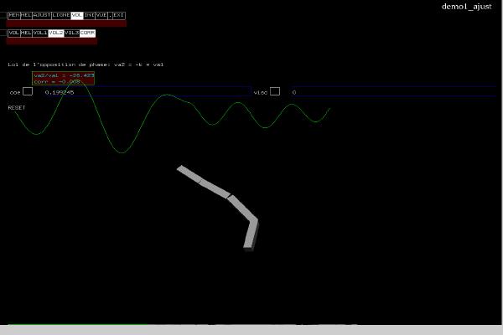Select VOL in the second submenu row

(x=13, y=33)
